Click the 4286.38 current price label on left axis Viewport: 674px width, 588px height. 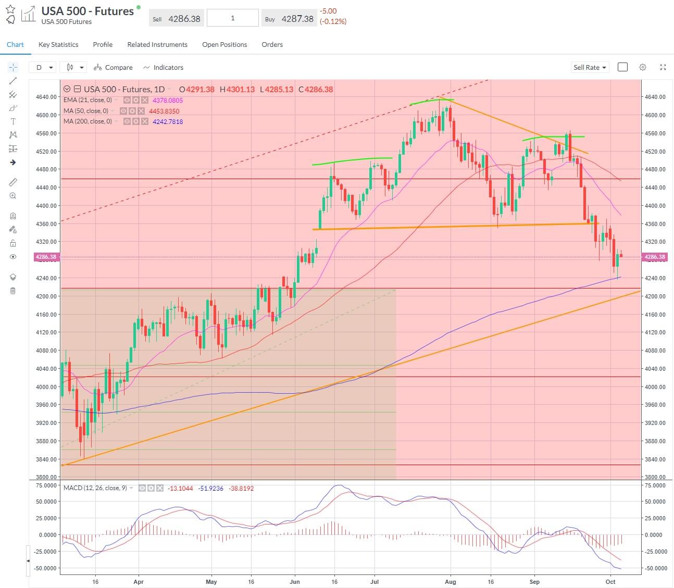tap(46, 257)
